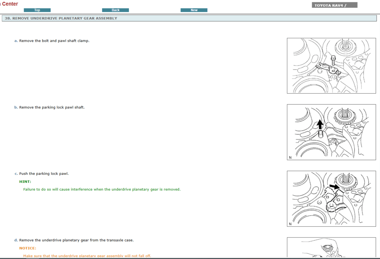Click the Center title text in header
This screenshot has height=259, width=380.
click(9, 4)
